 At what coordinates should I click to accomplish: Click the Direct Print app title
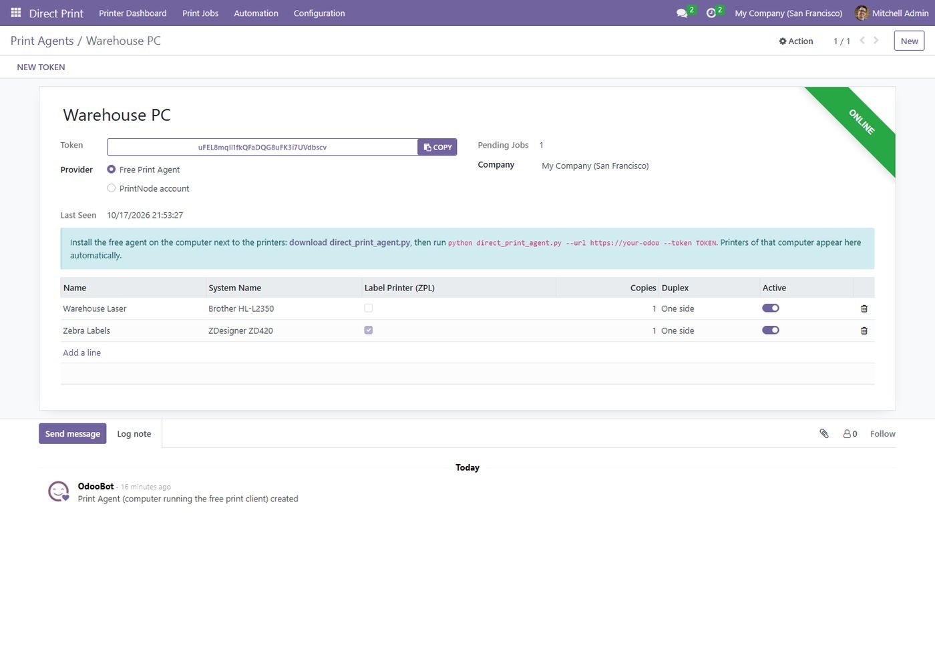coord(56,13)
